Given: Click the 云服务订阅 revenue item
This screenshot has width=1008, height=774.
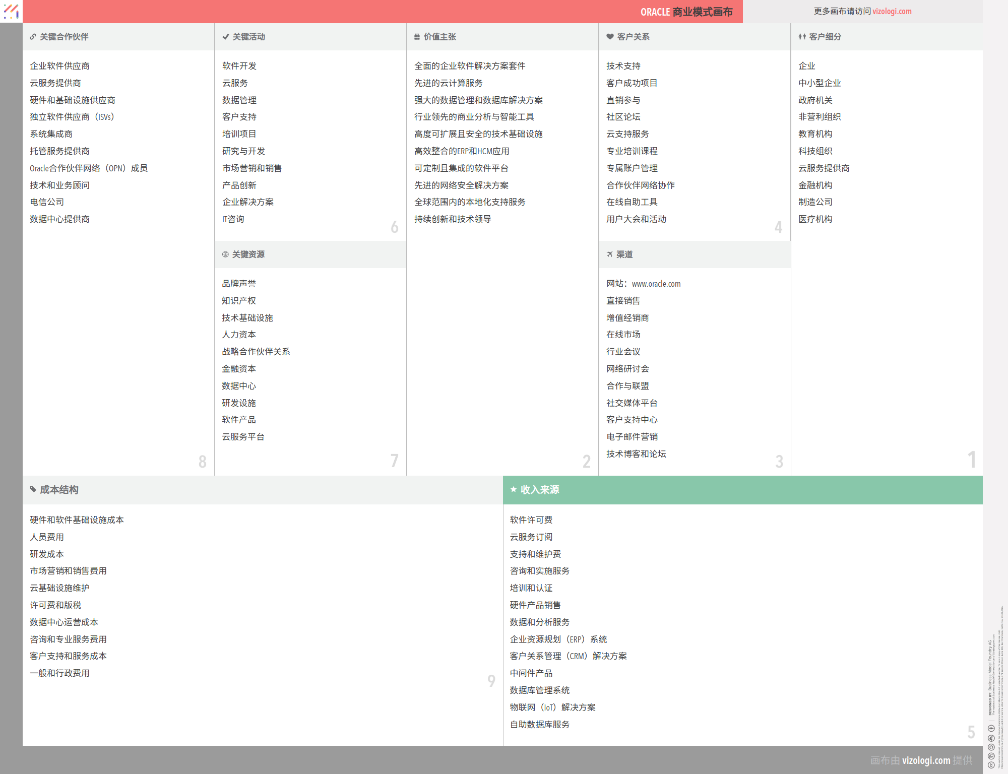Looking at the screenshot, I should [531, 537].
